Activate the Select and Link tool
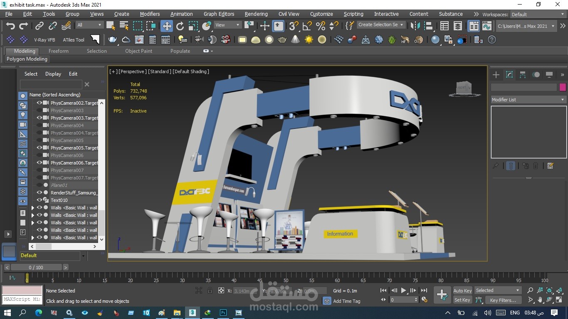 pyautogui.click(x=40, y=26)
